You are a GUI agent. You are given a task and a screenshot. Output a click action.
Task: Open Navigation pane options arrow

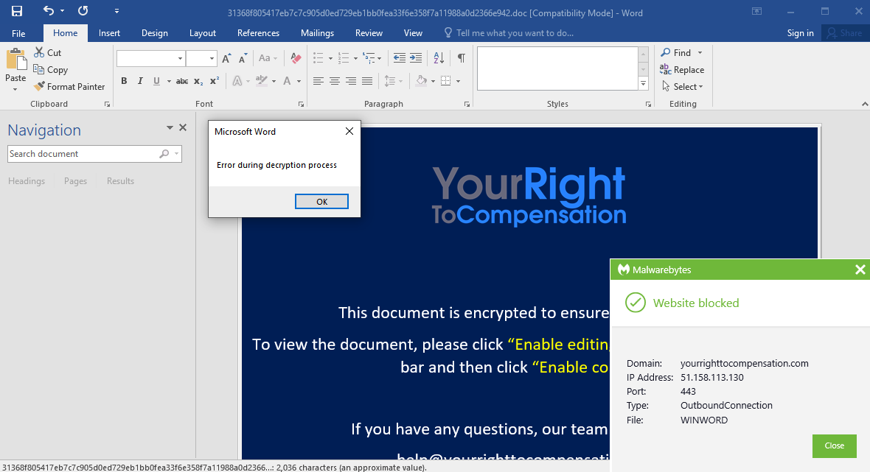pos(170,128)
